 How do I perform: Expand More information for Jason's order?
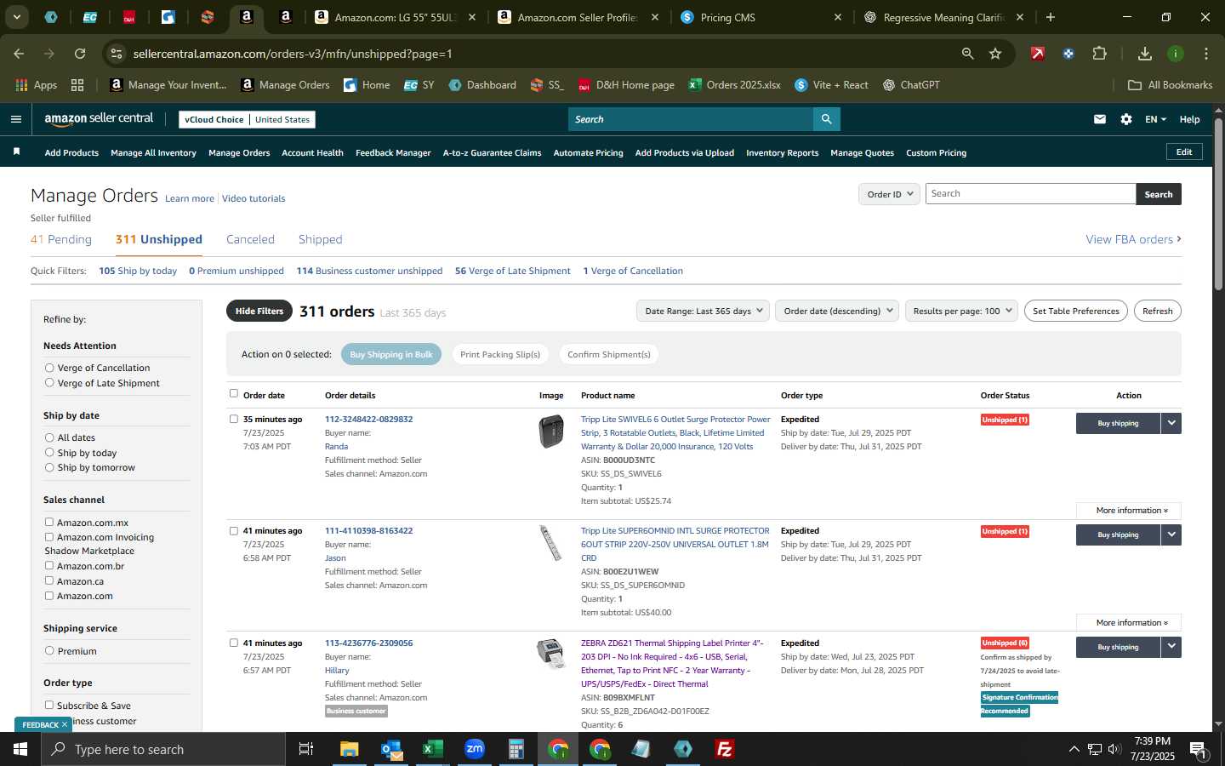(1128, 623)
